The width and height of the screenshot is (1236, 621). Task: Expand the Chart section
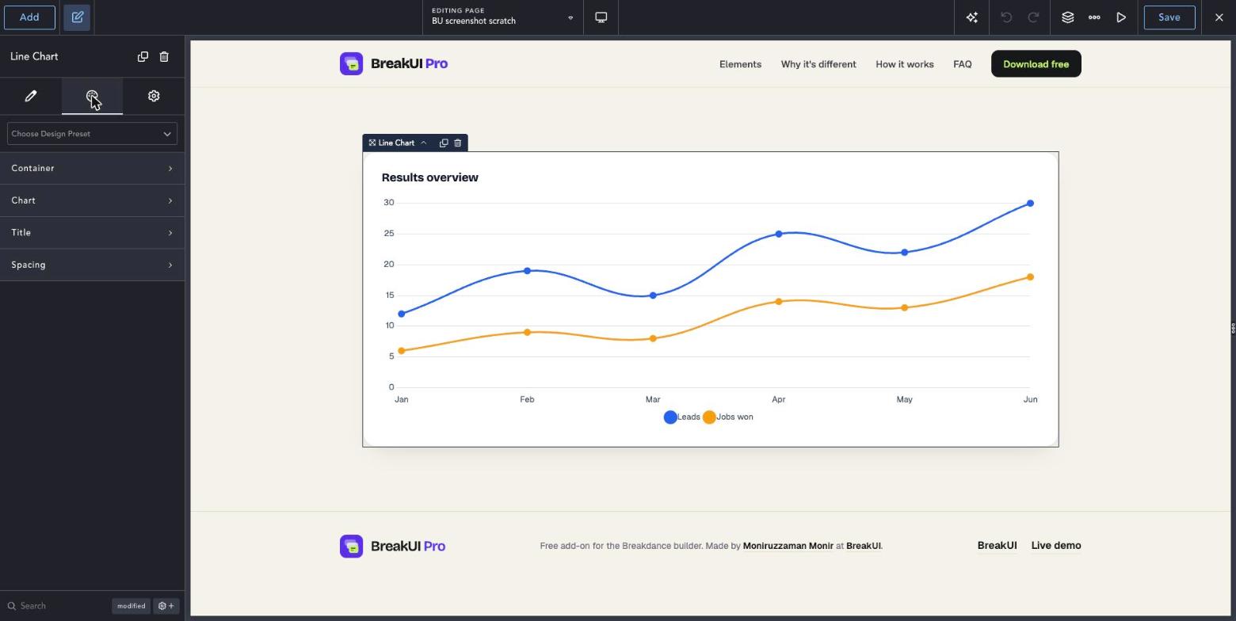pos(92,200)
